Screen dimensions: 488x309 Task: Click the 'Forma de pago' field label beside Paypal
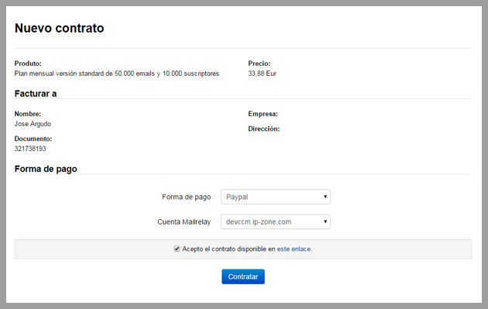pyautogui.click(x=187, y=197)
